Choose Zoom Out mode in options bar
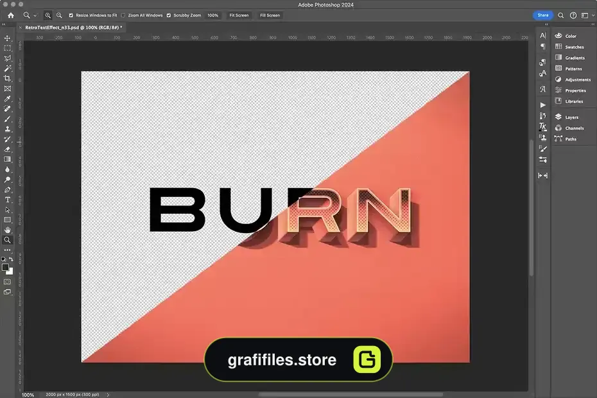This screenshot has width=597, height=398. [59, 15]
